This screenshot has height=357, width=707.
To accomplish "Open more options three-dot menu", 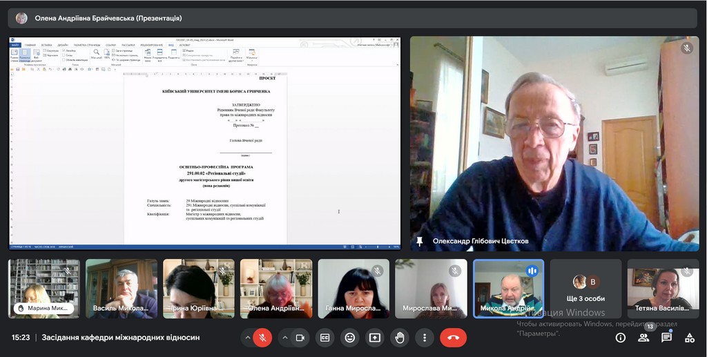I will pyautogui.click(x=425, y=338).
